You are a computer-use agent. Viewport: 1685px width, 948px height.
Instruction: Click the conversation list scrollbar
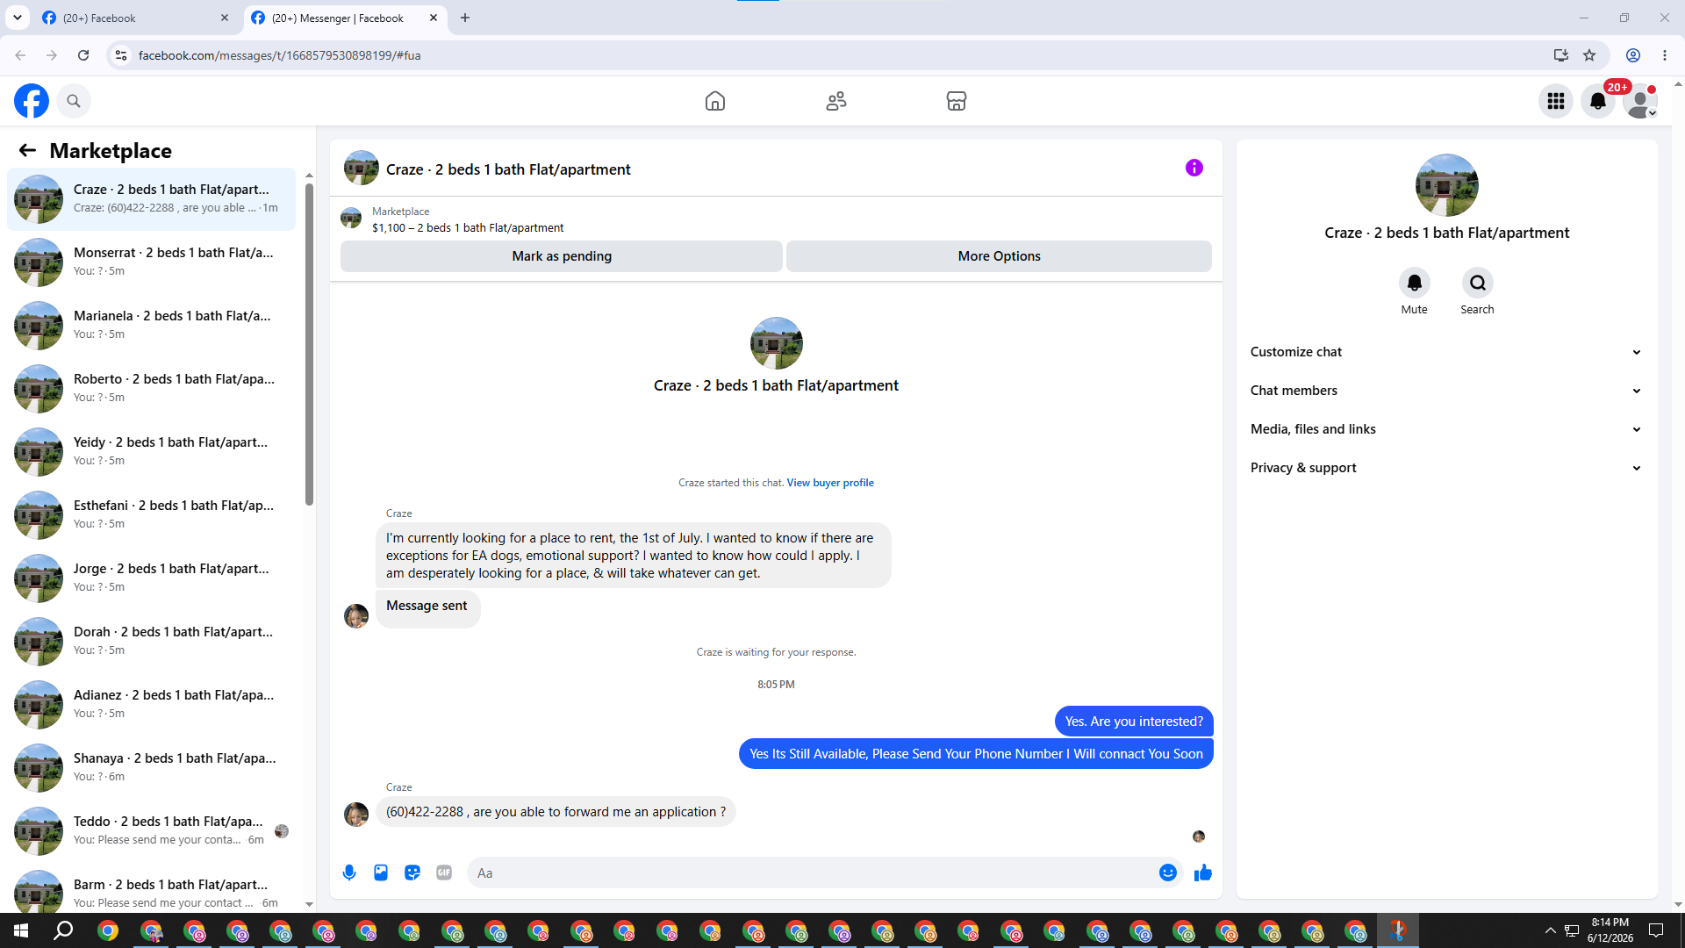[309, 342]
